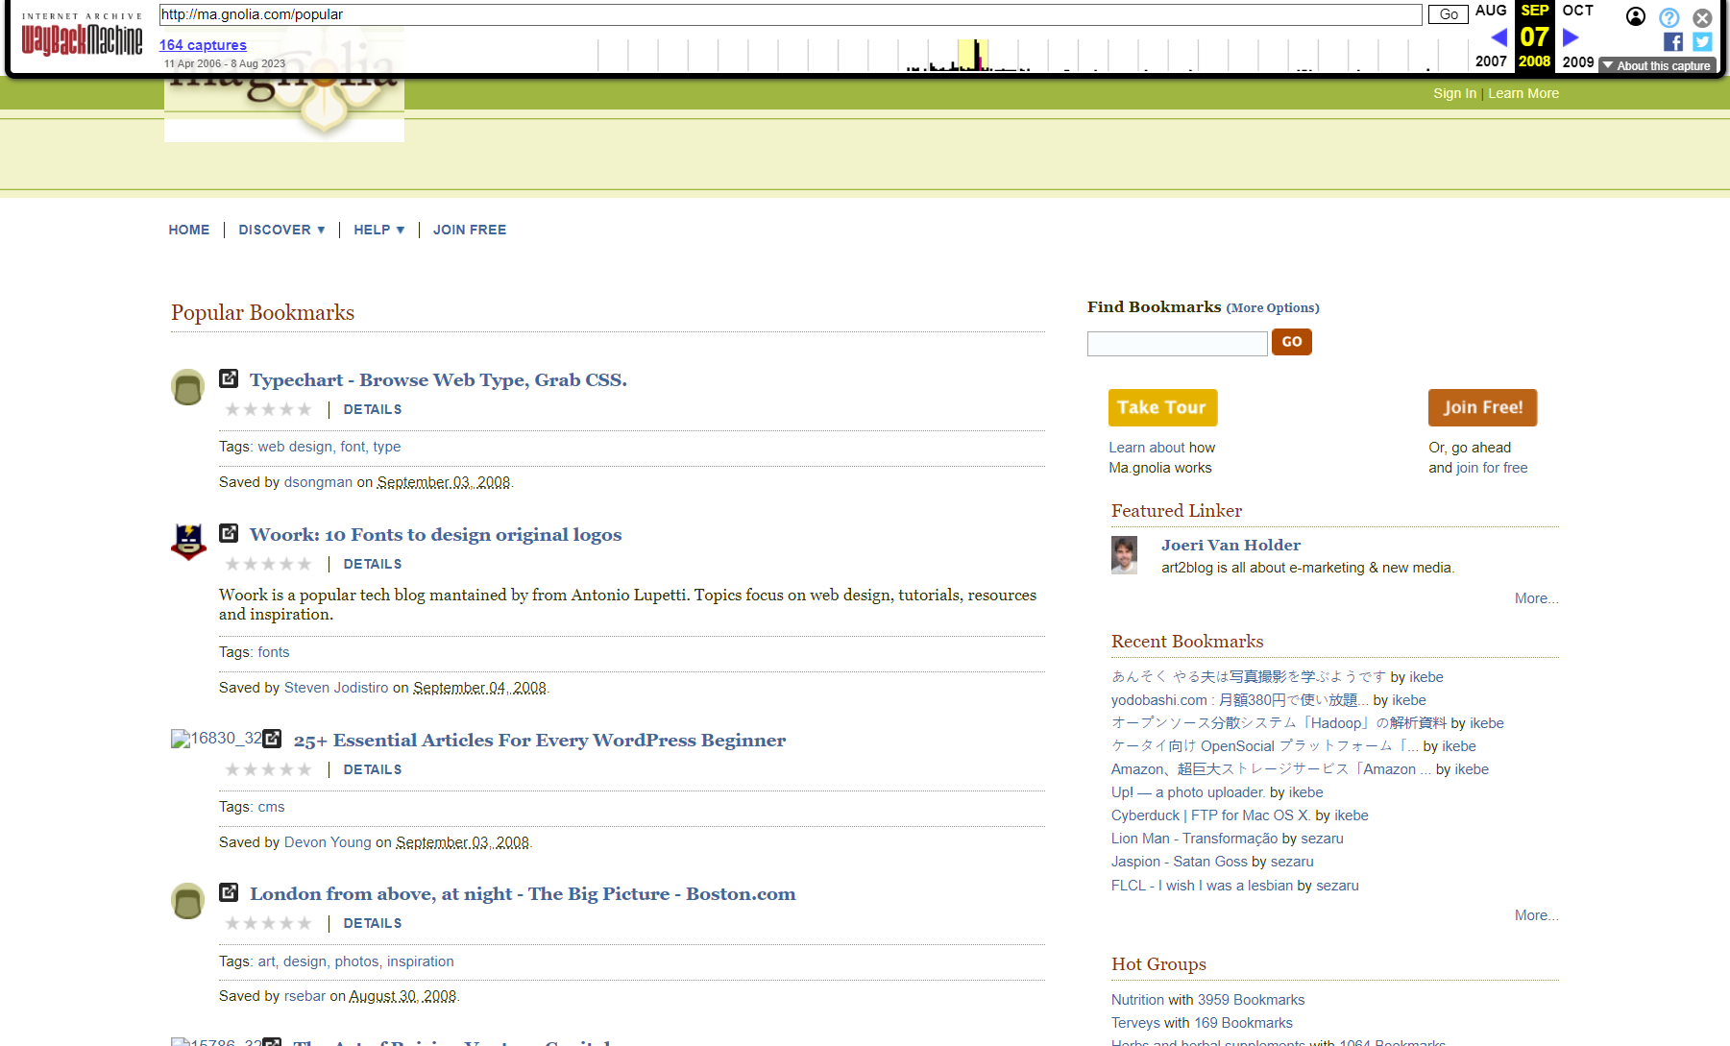Open the Cyberduck FTP recent bookmark
The width and height of the screenshot is (1730, 1046).
1211,815
